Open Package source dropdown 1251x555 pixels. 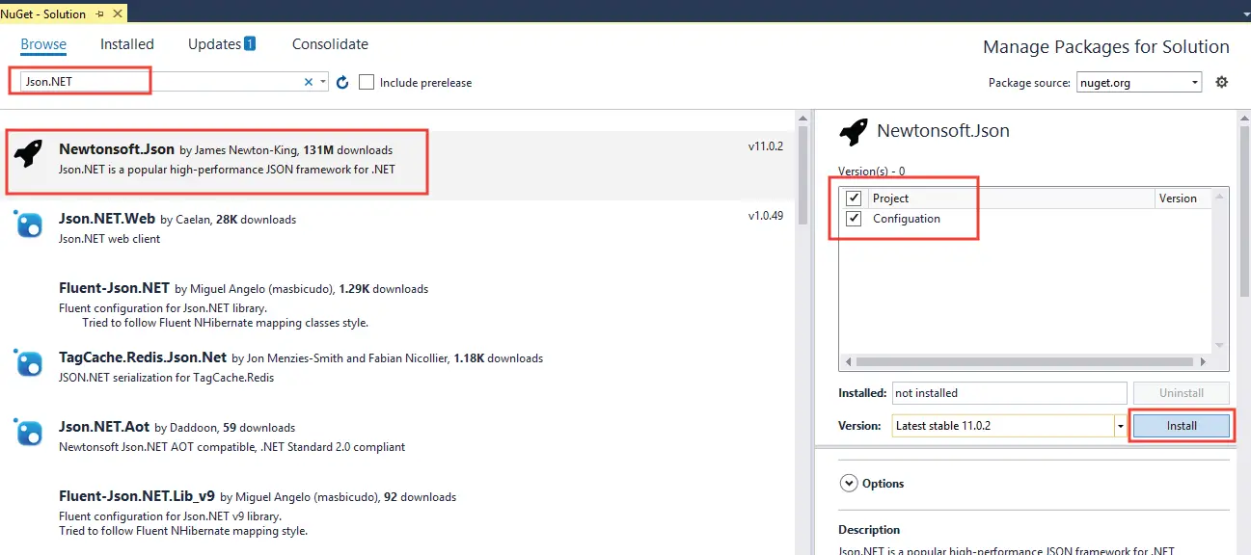coord(1139,83)
